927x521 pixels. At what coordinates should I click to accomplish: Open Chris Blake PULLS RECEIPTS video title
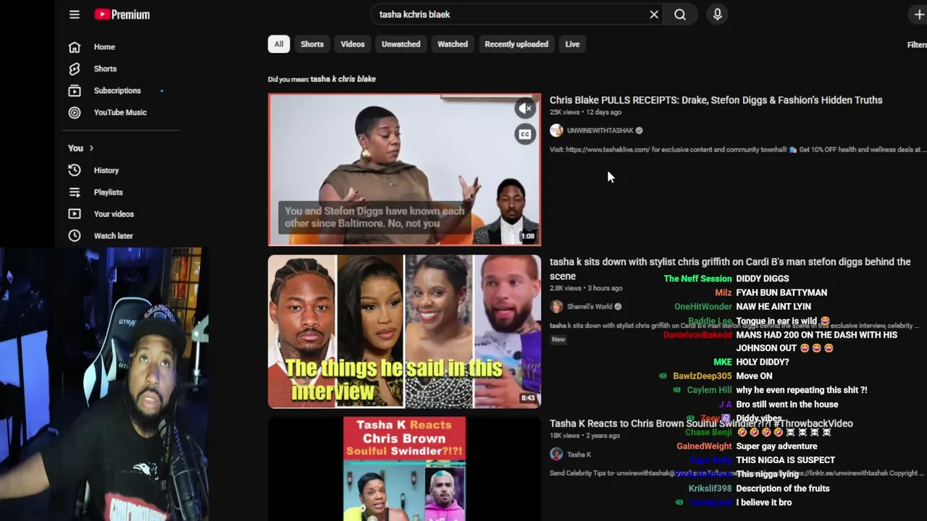(716, 101)
